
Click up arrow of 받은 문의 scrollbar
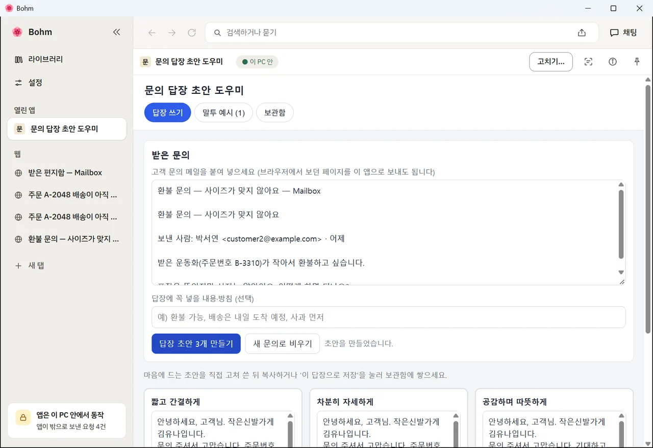(x=621, y=185)
